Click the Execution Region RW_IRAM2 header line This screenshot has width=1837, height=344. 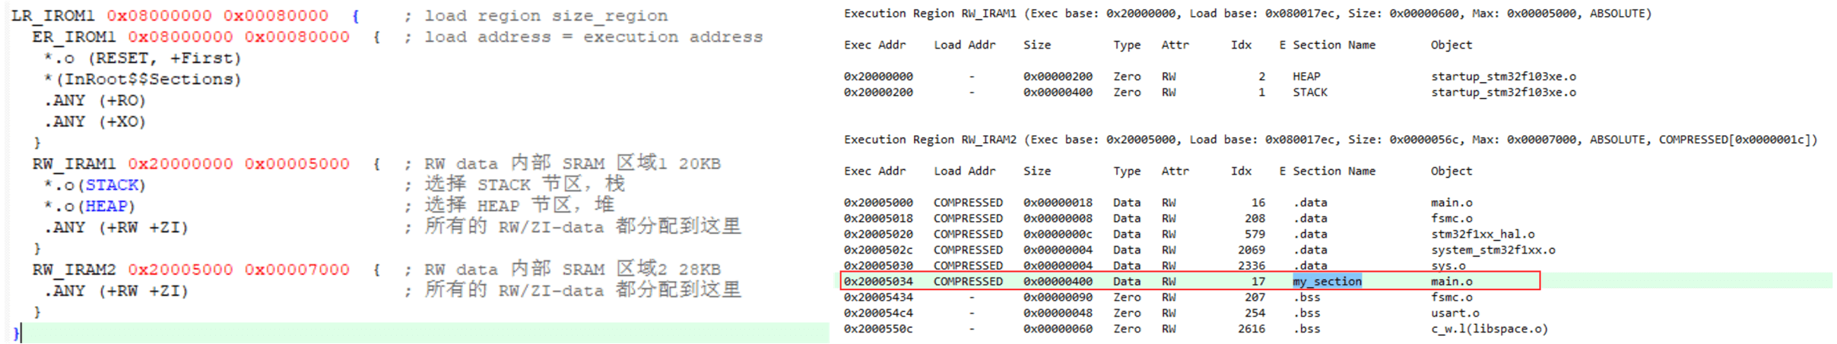pos(1329,140)
